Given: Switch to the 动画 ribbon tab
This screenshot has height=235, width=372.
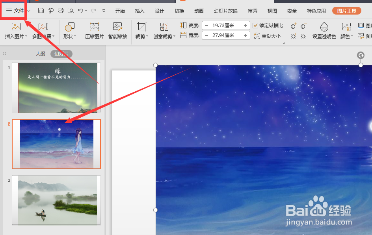Looking at the screenshot, I should [199, 11].
